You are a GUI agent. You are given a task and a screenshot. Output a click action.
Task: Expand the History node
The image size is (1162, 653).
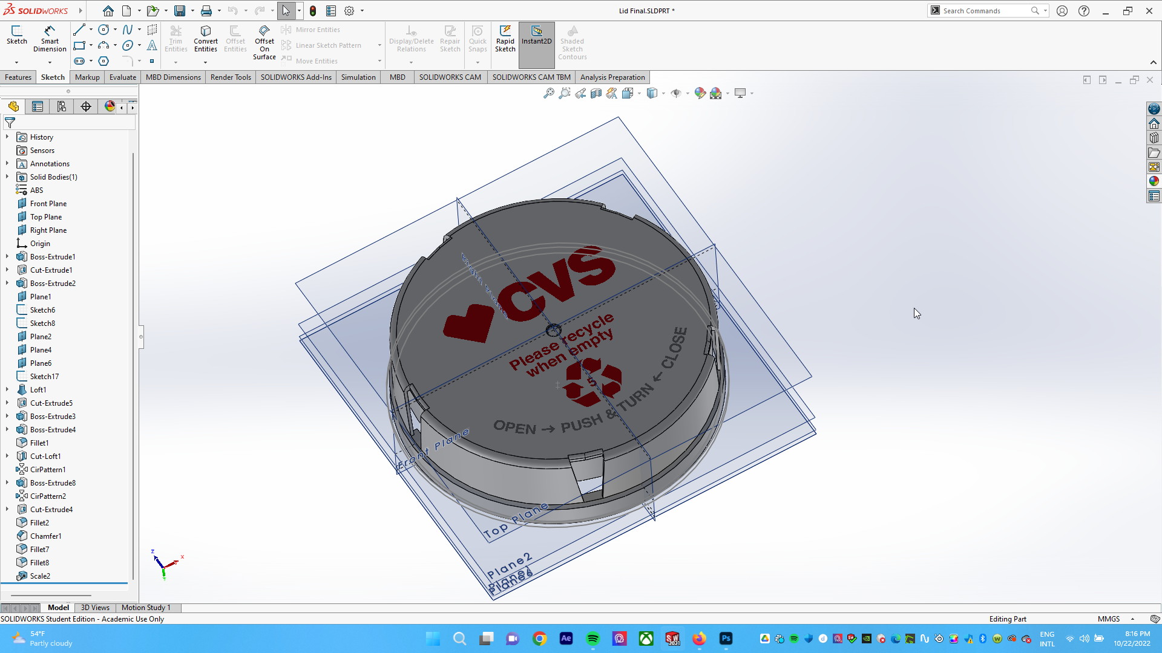pyautogui.click(x=7, y=137)
